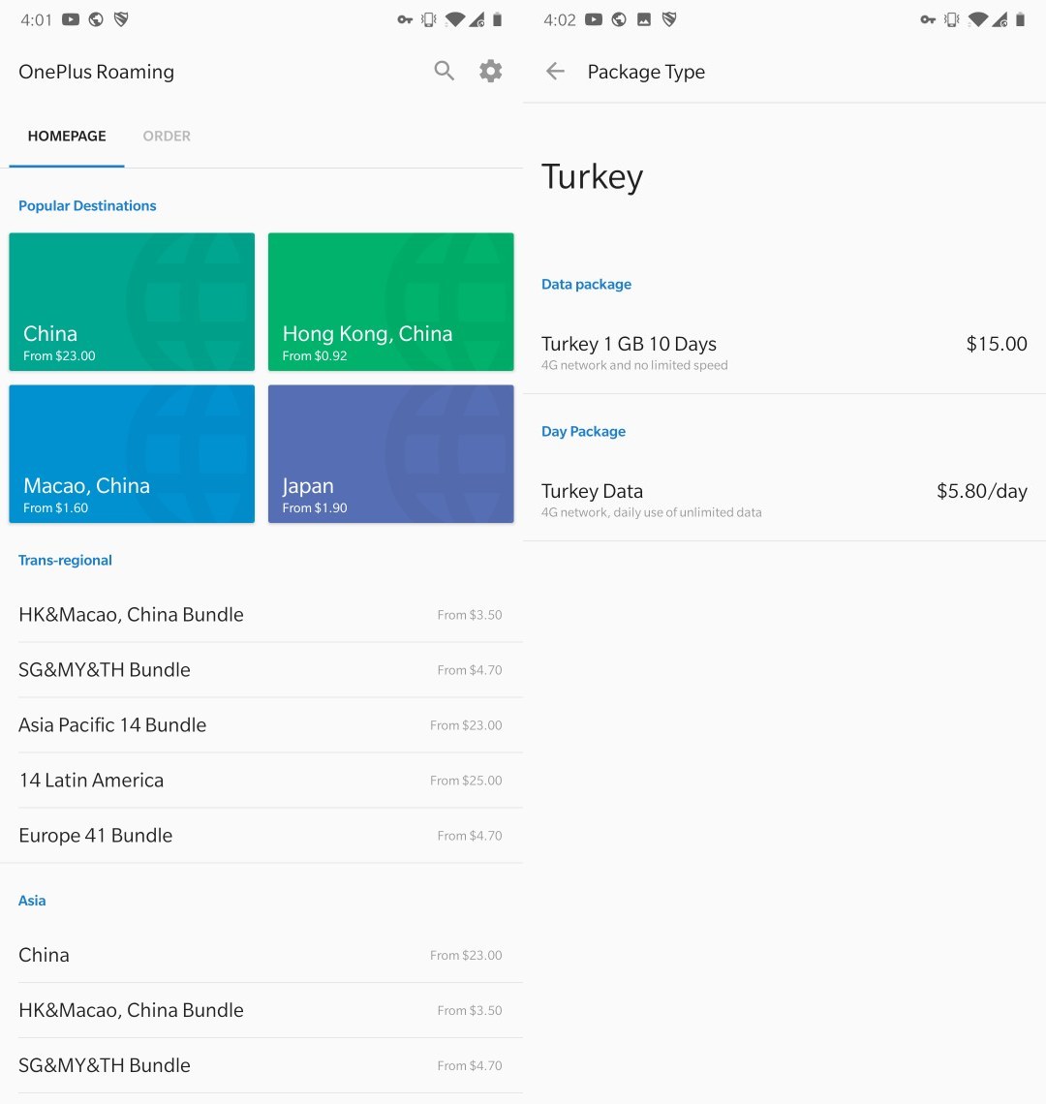Screen dimensions: 1046x1104
Task: Open the Asia Pacific 14 Bundle
Action: [261, 724]
